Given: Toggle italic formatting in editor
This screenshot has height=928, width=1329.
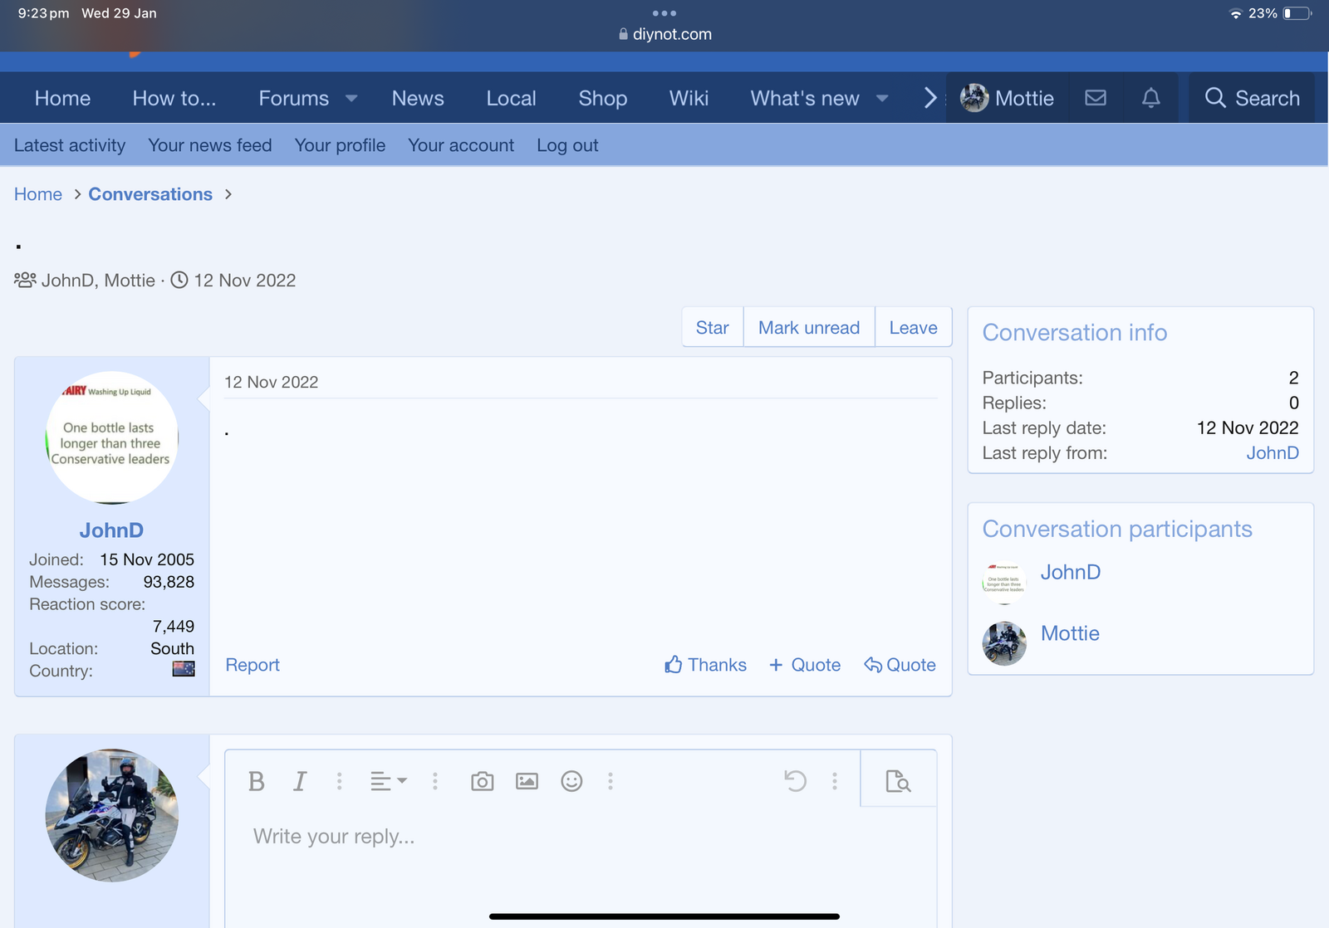Looking at the screenshot, I should tap(300, 781).
